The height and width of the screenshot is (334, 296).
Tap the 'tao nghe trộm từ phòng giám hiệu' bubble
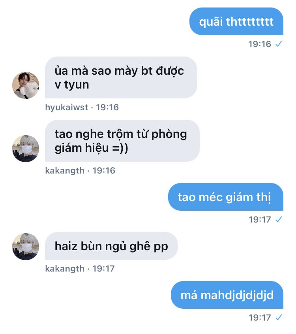[x=122, y=141]
